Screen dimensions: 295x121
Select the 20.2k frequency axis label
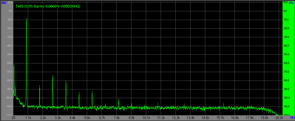point(279,118)
